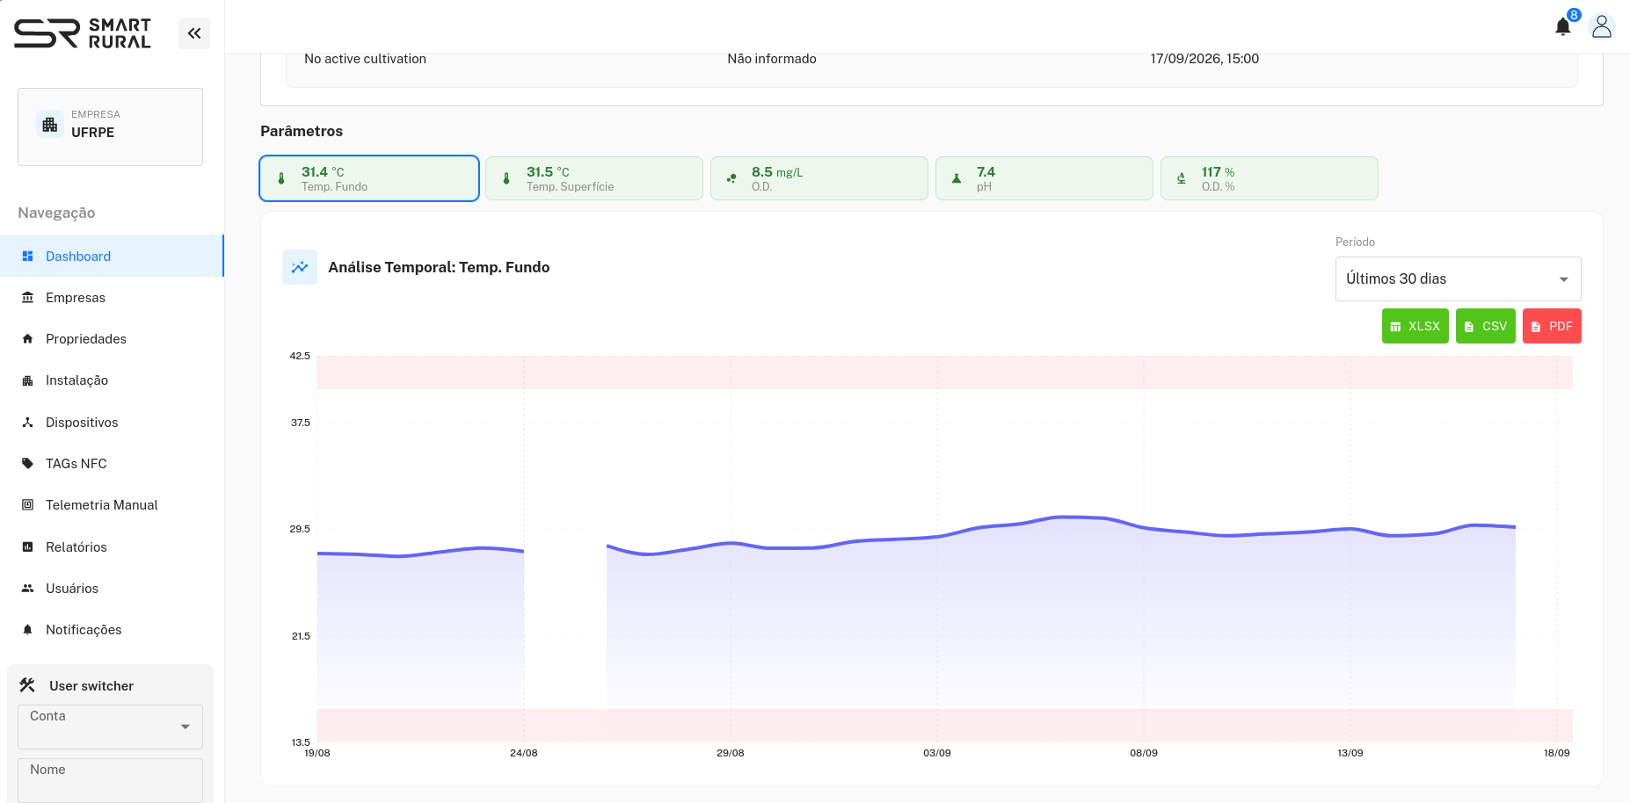Viewport: 1630px width, 803px height.
Task: Click the Smart Rural logo
Action: click(x=83, y=33)
